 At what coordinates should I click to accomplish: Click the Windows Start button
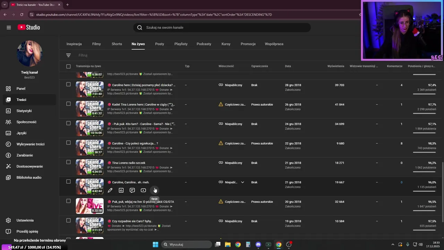155,244
